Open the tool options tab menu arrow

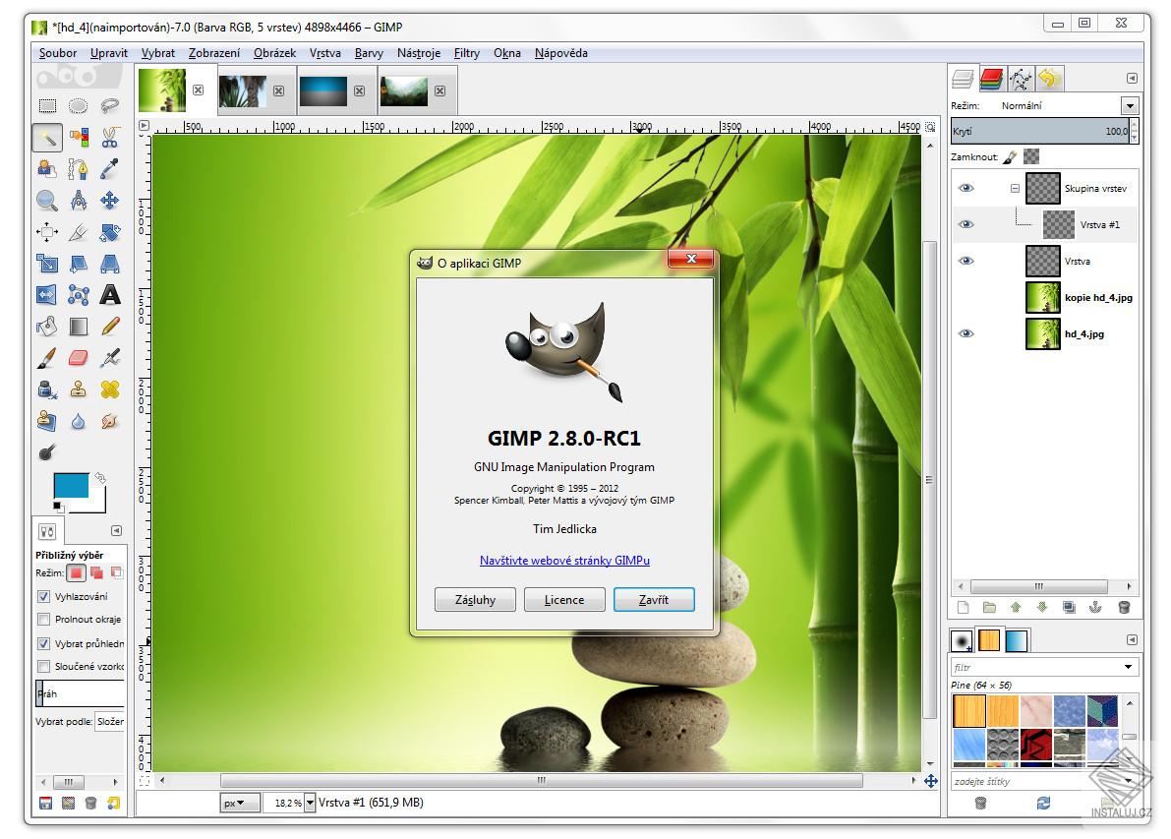click(116, 530)
